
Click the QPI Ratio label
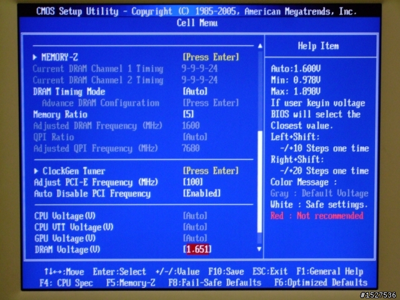pyautogui.click(x=54, y=137)
